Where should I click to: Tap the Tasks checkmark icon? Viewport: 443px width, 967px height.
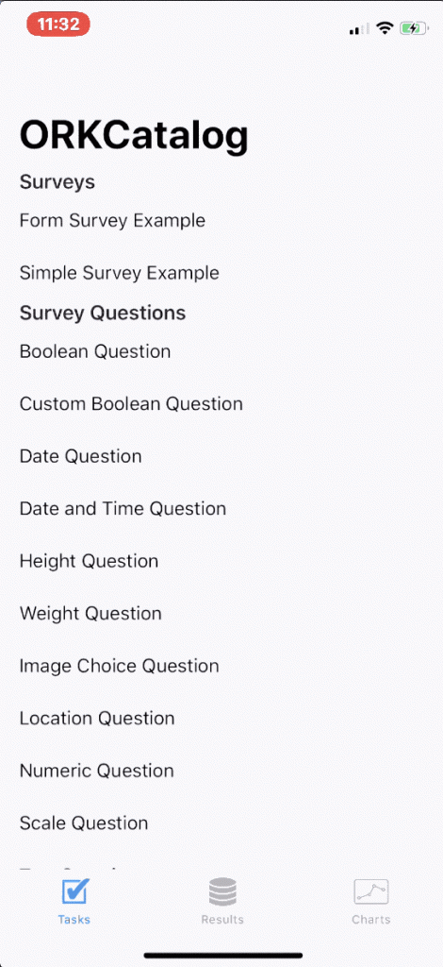75,891
